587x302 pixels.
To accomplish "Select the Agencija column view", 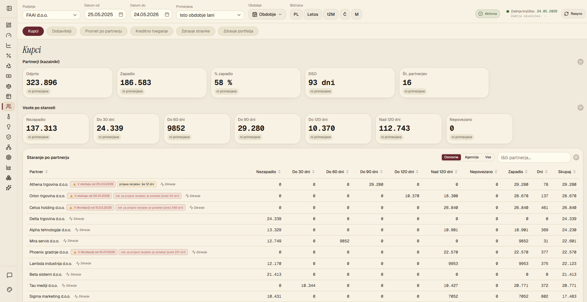I will tap(472, 157).
